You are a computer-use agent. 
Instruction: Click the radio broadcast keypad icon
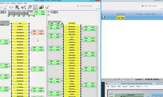pyautogui.click(x=35, y=7)
